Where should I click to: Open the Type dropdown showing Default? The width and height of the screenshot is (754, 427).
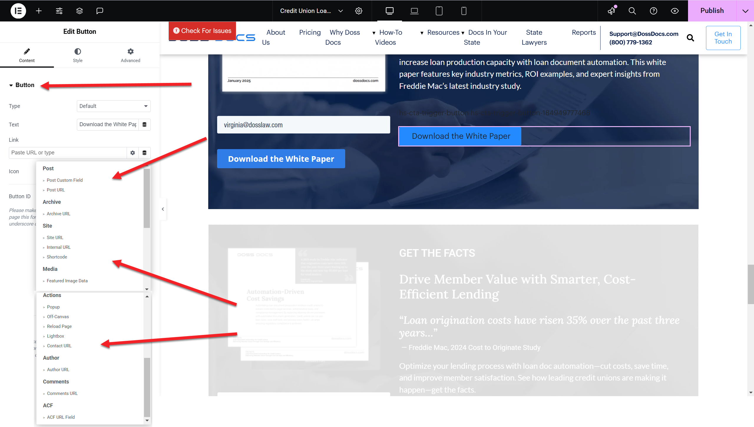tap(113, 106)
